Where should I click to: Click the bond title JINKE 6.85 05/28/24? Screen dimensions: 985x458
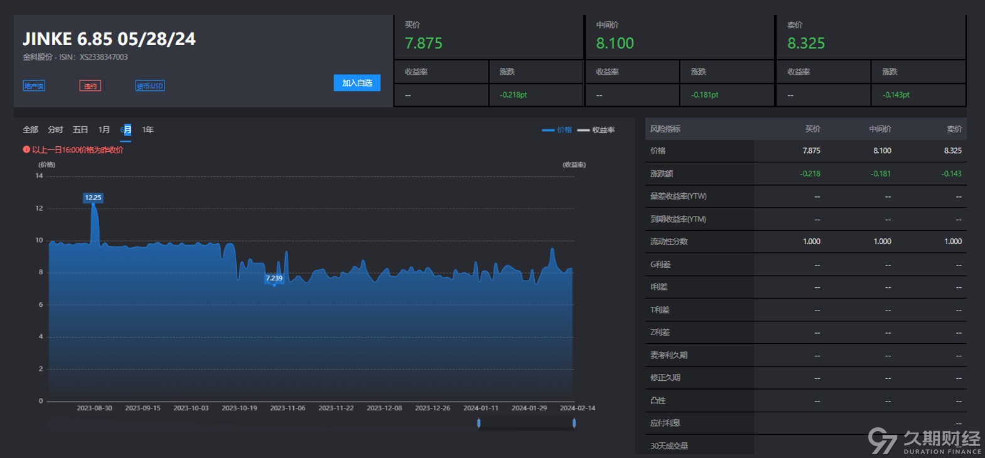coord(109,39)
